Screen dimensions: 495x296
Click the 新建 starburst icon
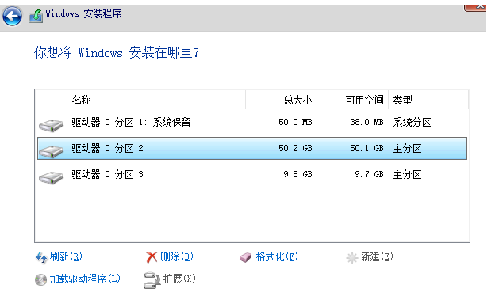click(x=351, y=257)
